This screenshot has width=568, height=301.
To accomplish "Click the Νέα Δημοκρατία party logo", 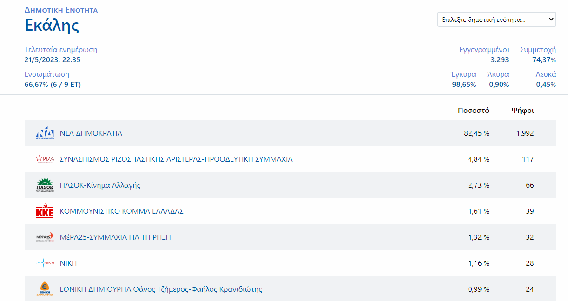I will click(45, 133).
